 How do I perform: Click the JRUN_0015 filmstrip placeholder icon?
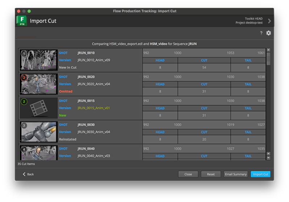tap(39, 108)
